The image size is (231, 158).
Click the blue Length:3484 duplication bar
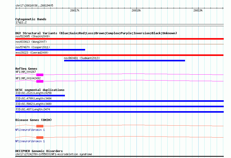[x=119, y=101]
